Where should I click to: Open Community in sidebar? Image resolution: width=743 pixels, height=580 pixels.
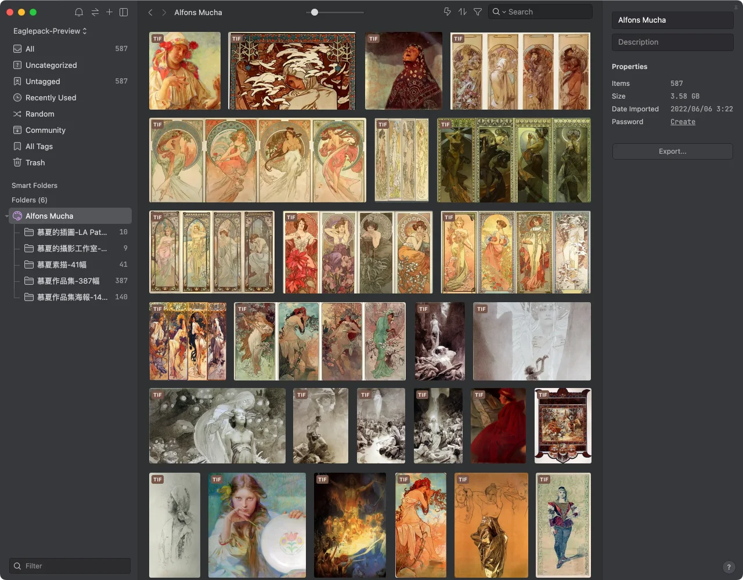[x=70, y=130]
